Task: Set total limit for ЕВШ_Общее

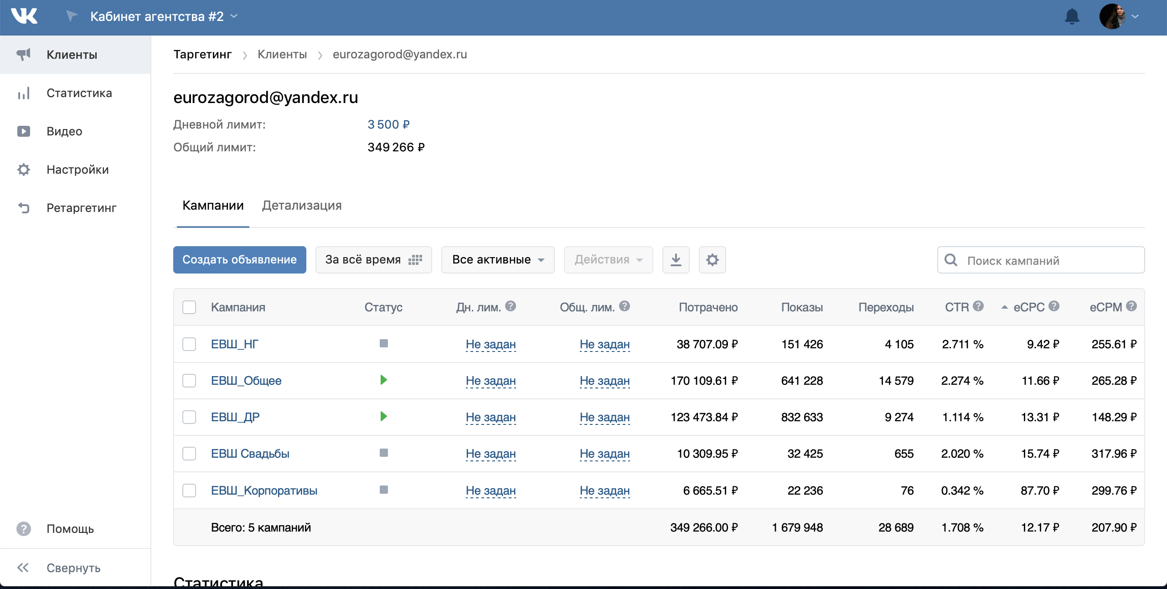Action: (x=604, y=381)
